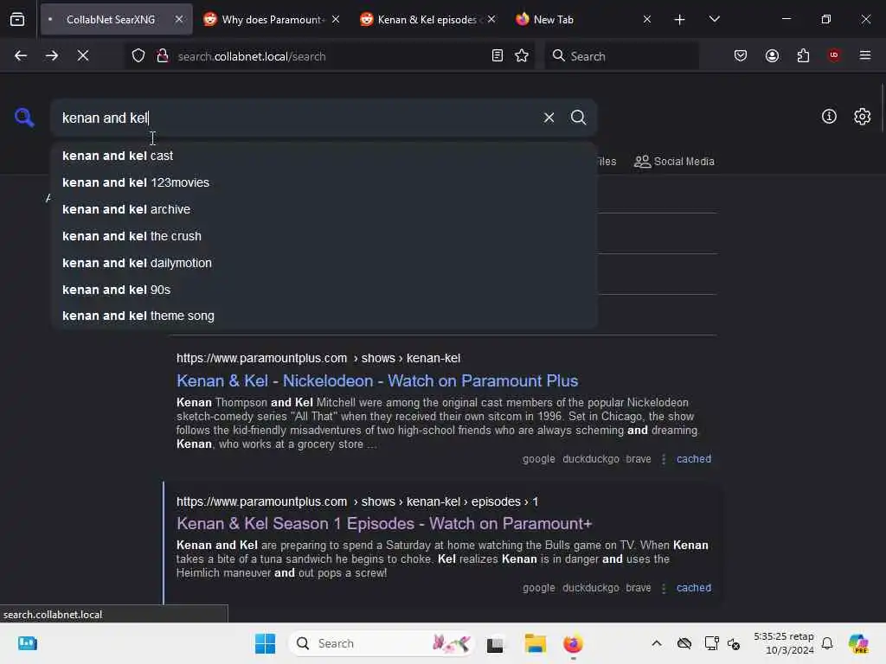
Task: Focus the Firefox toolbar Search box
Action: pyautogui.click(x=621, y=56)
